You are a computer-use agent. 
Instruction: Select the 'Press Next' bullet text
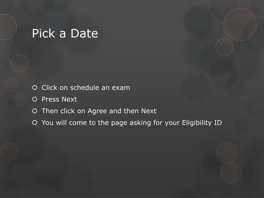click(x=59, y=99)
